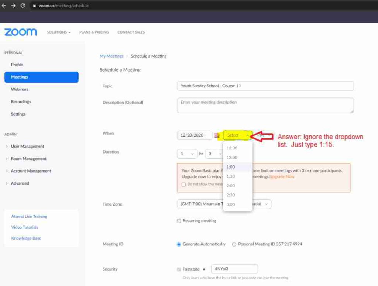Select Generate Automatically meeting ID

pyautogui.click(x=179, y=244)
